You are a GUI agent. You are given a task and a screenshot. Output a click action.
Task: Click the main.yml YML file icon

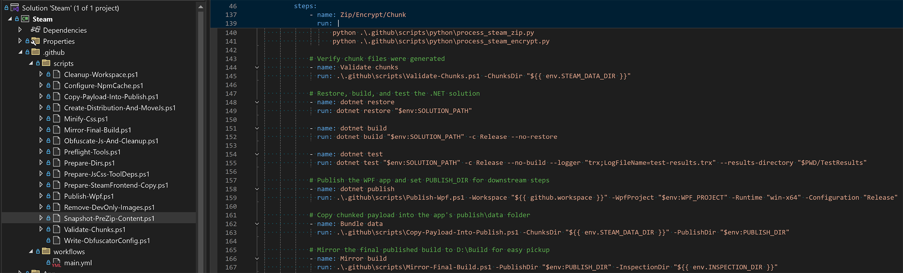coord(56,263)
